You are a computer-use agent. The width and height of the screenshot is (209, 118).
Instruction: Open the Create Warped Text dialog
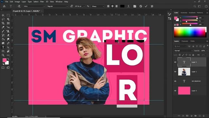pos(128,6)
